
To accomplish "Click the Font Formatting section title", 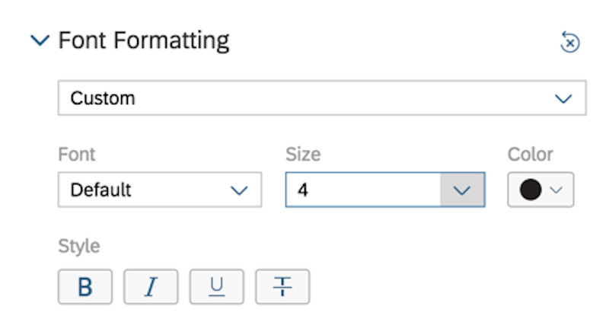I will (x=144, y=40).
